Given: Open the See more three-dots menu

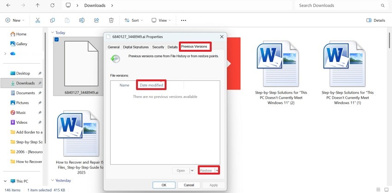Looking at the screenshot, I should pyautogui.click(x=184, y=20).
